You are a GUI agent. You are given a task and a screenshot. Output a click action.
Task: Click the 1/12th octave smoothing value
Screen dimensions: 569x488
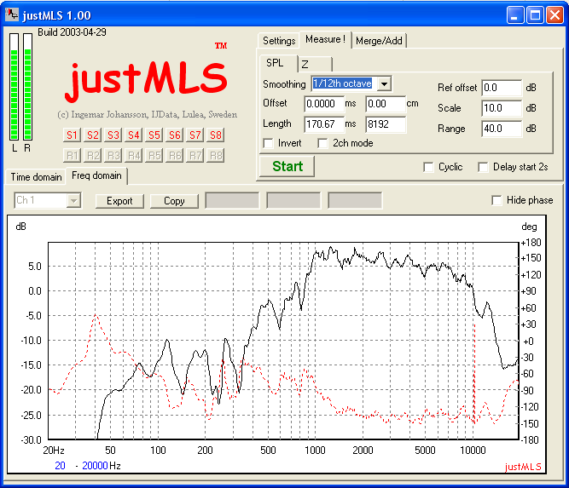point(342,83)
